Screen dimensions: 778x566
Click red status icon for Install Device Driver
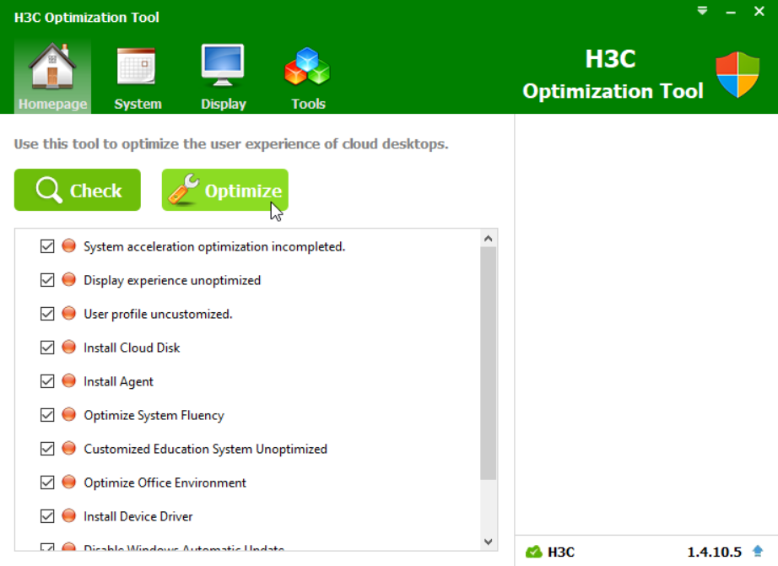(69, 515)
